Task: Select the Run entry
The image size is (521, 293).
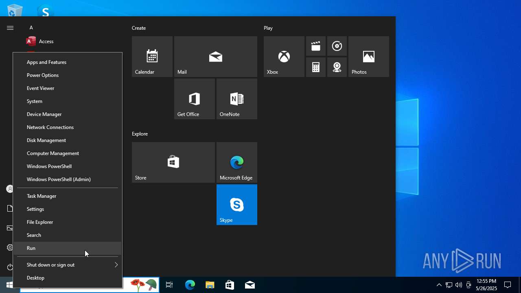Action: pos(68,248)
